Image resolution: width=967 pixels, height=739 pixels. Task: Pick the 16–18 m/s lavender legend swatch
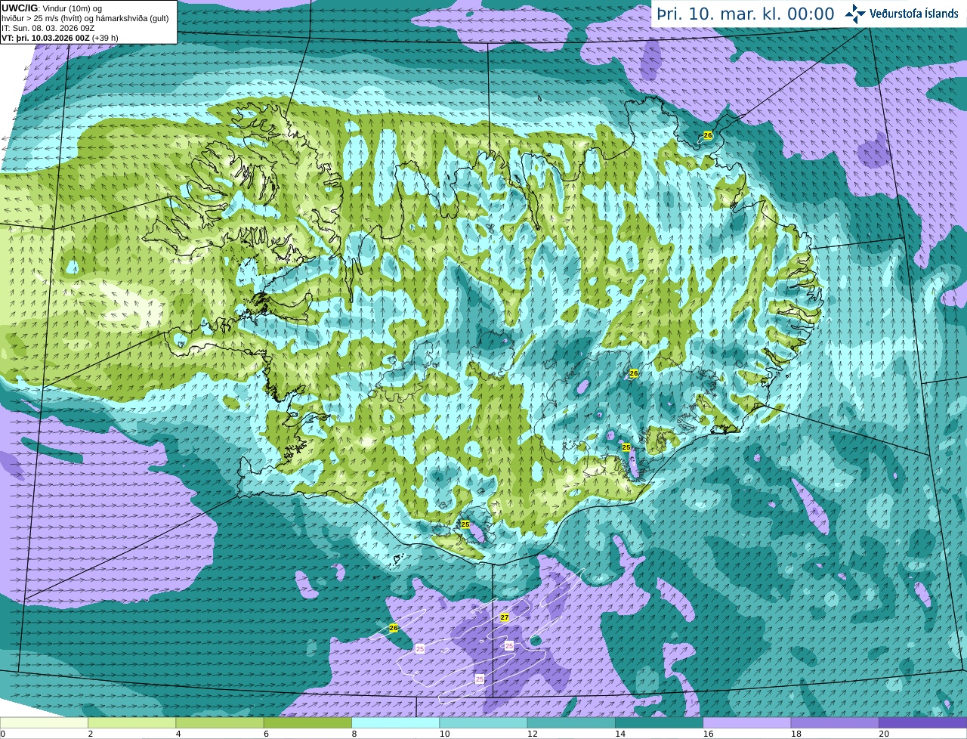(x=747, y=722)
